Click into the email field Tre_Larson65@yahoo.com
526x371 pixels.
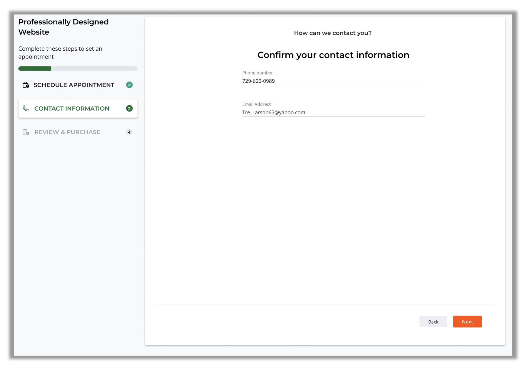(x=333, y=113)
